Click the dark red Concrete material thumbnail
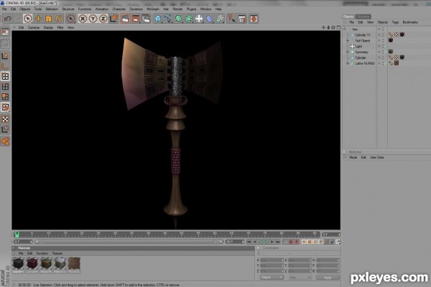The width and height of the screenshot is (431, 287). 32,263
